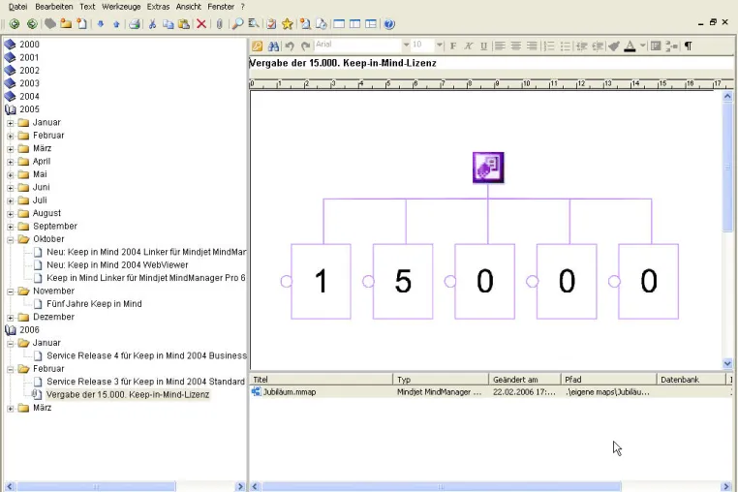Open the Werkzeuge menu

(x=121, y=7)
